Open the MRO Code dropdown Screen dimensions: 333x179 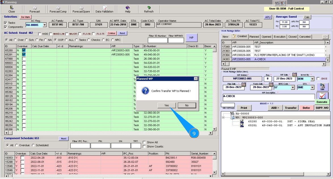[x=293, y=88]
